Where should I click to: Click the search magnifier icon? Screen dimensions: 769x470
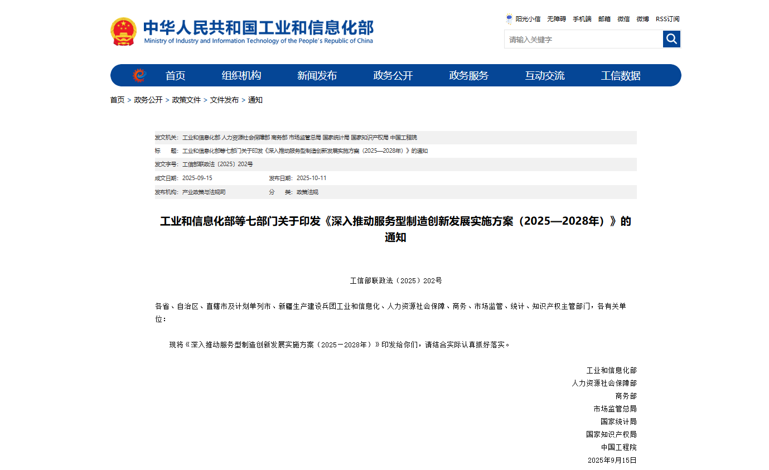671,39
